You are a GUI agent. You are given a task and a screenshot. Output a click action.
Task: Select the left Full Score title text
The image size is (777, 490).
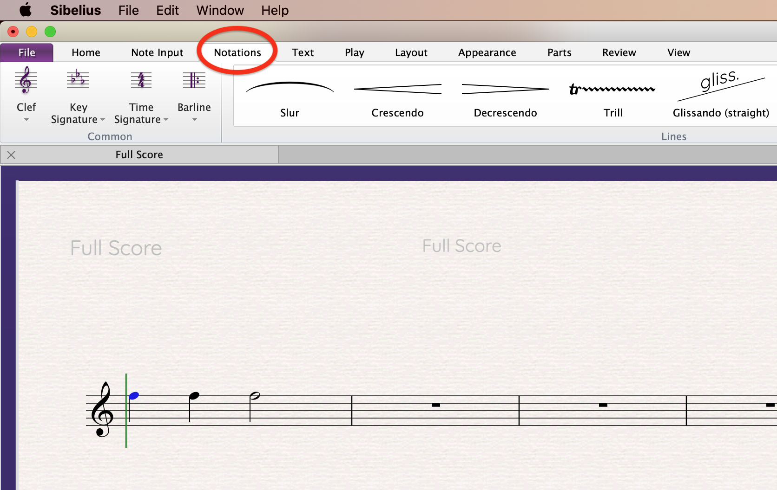(116, 248)
